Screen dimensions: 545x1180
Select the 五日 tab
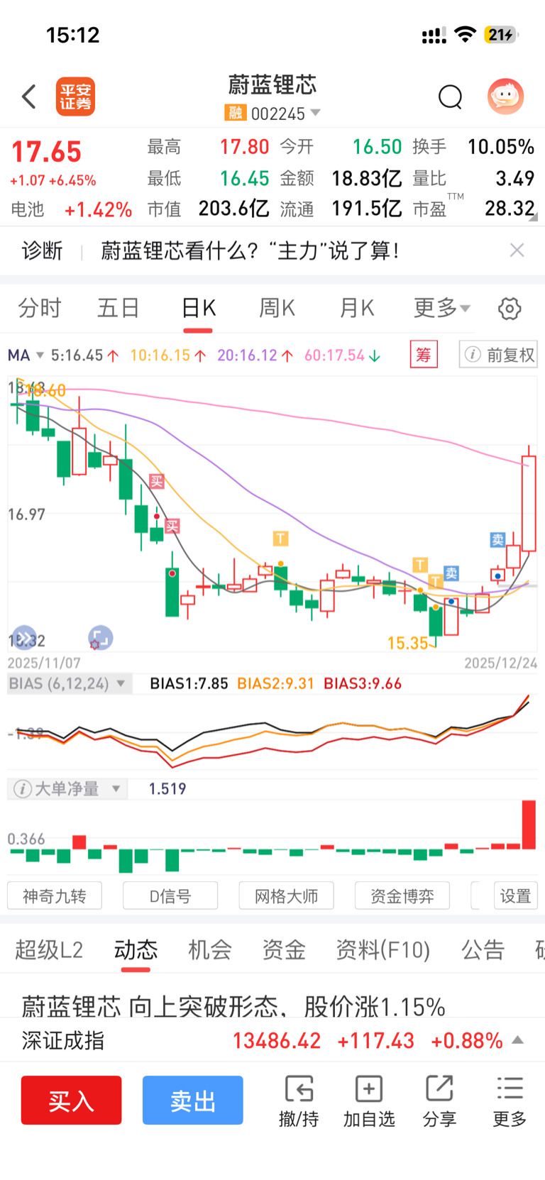pyautogui.click(x=119, y=308)
